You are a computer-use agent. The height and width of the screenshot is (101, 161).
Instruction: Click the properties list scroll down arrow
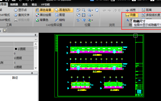tap(36, 68)
